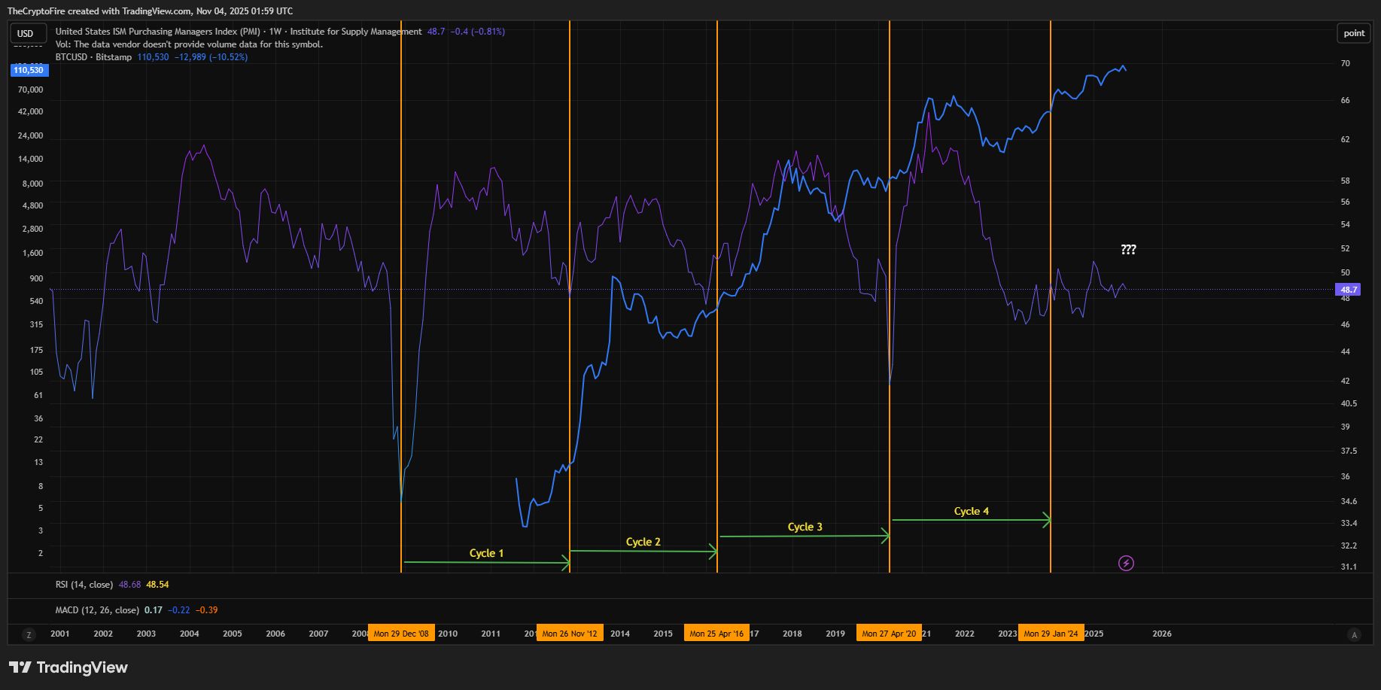Image resolution: width=1381 pixels, height=690 pixels.
Task: Click the Z timezone button on time axis
Action: point(29,634)
